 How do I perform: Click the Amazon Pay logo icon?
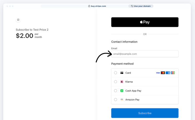122,100
